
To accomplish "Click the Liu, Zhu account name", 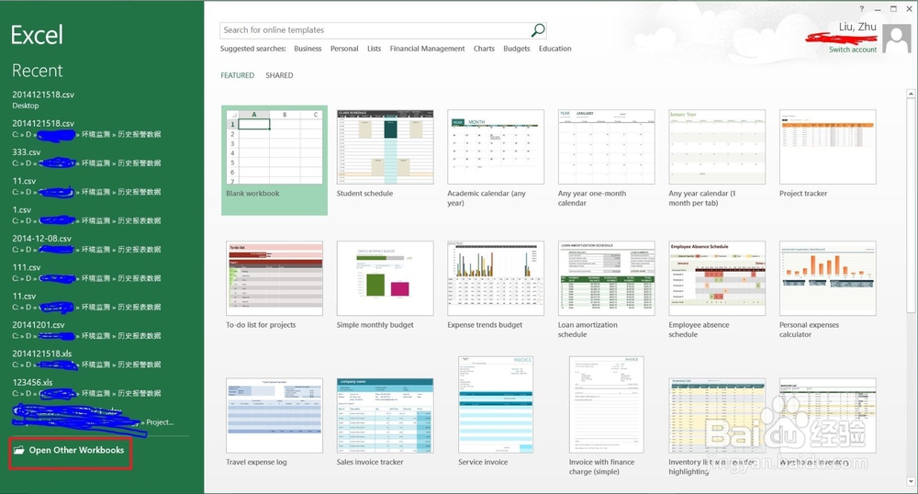I will point(857,27).
